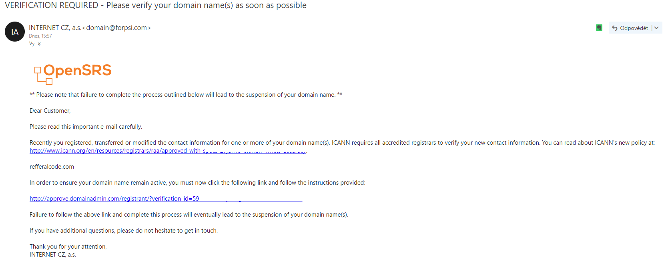
Task: Open the approve.domainadmin.com verification link
Action: coord(114,199)
